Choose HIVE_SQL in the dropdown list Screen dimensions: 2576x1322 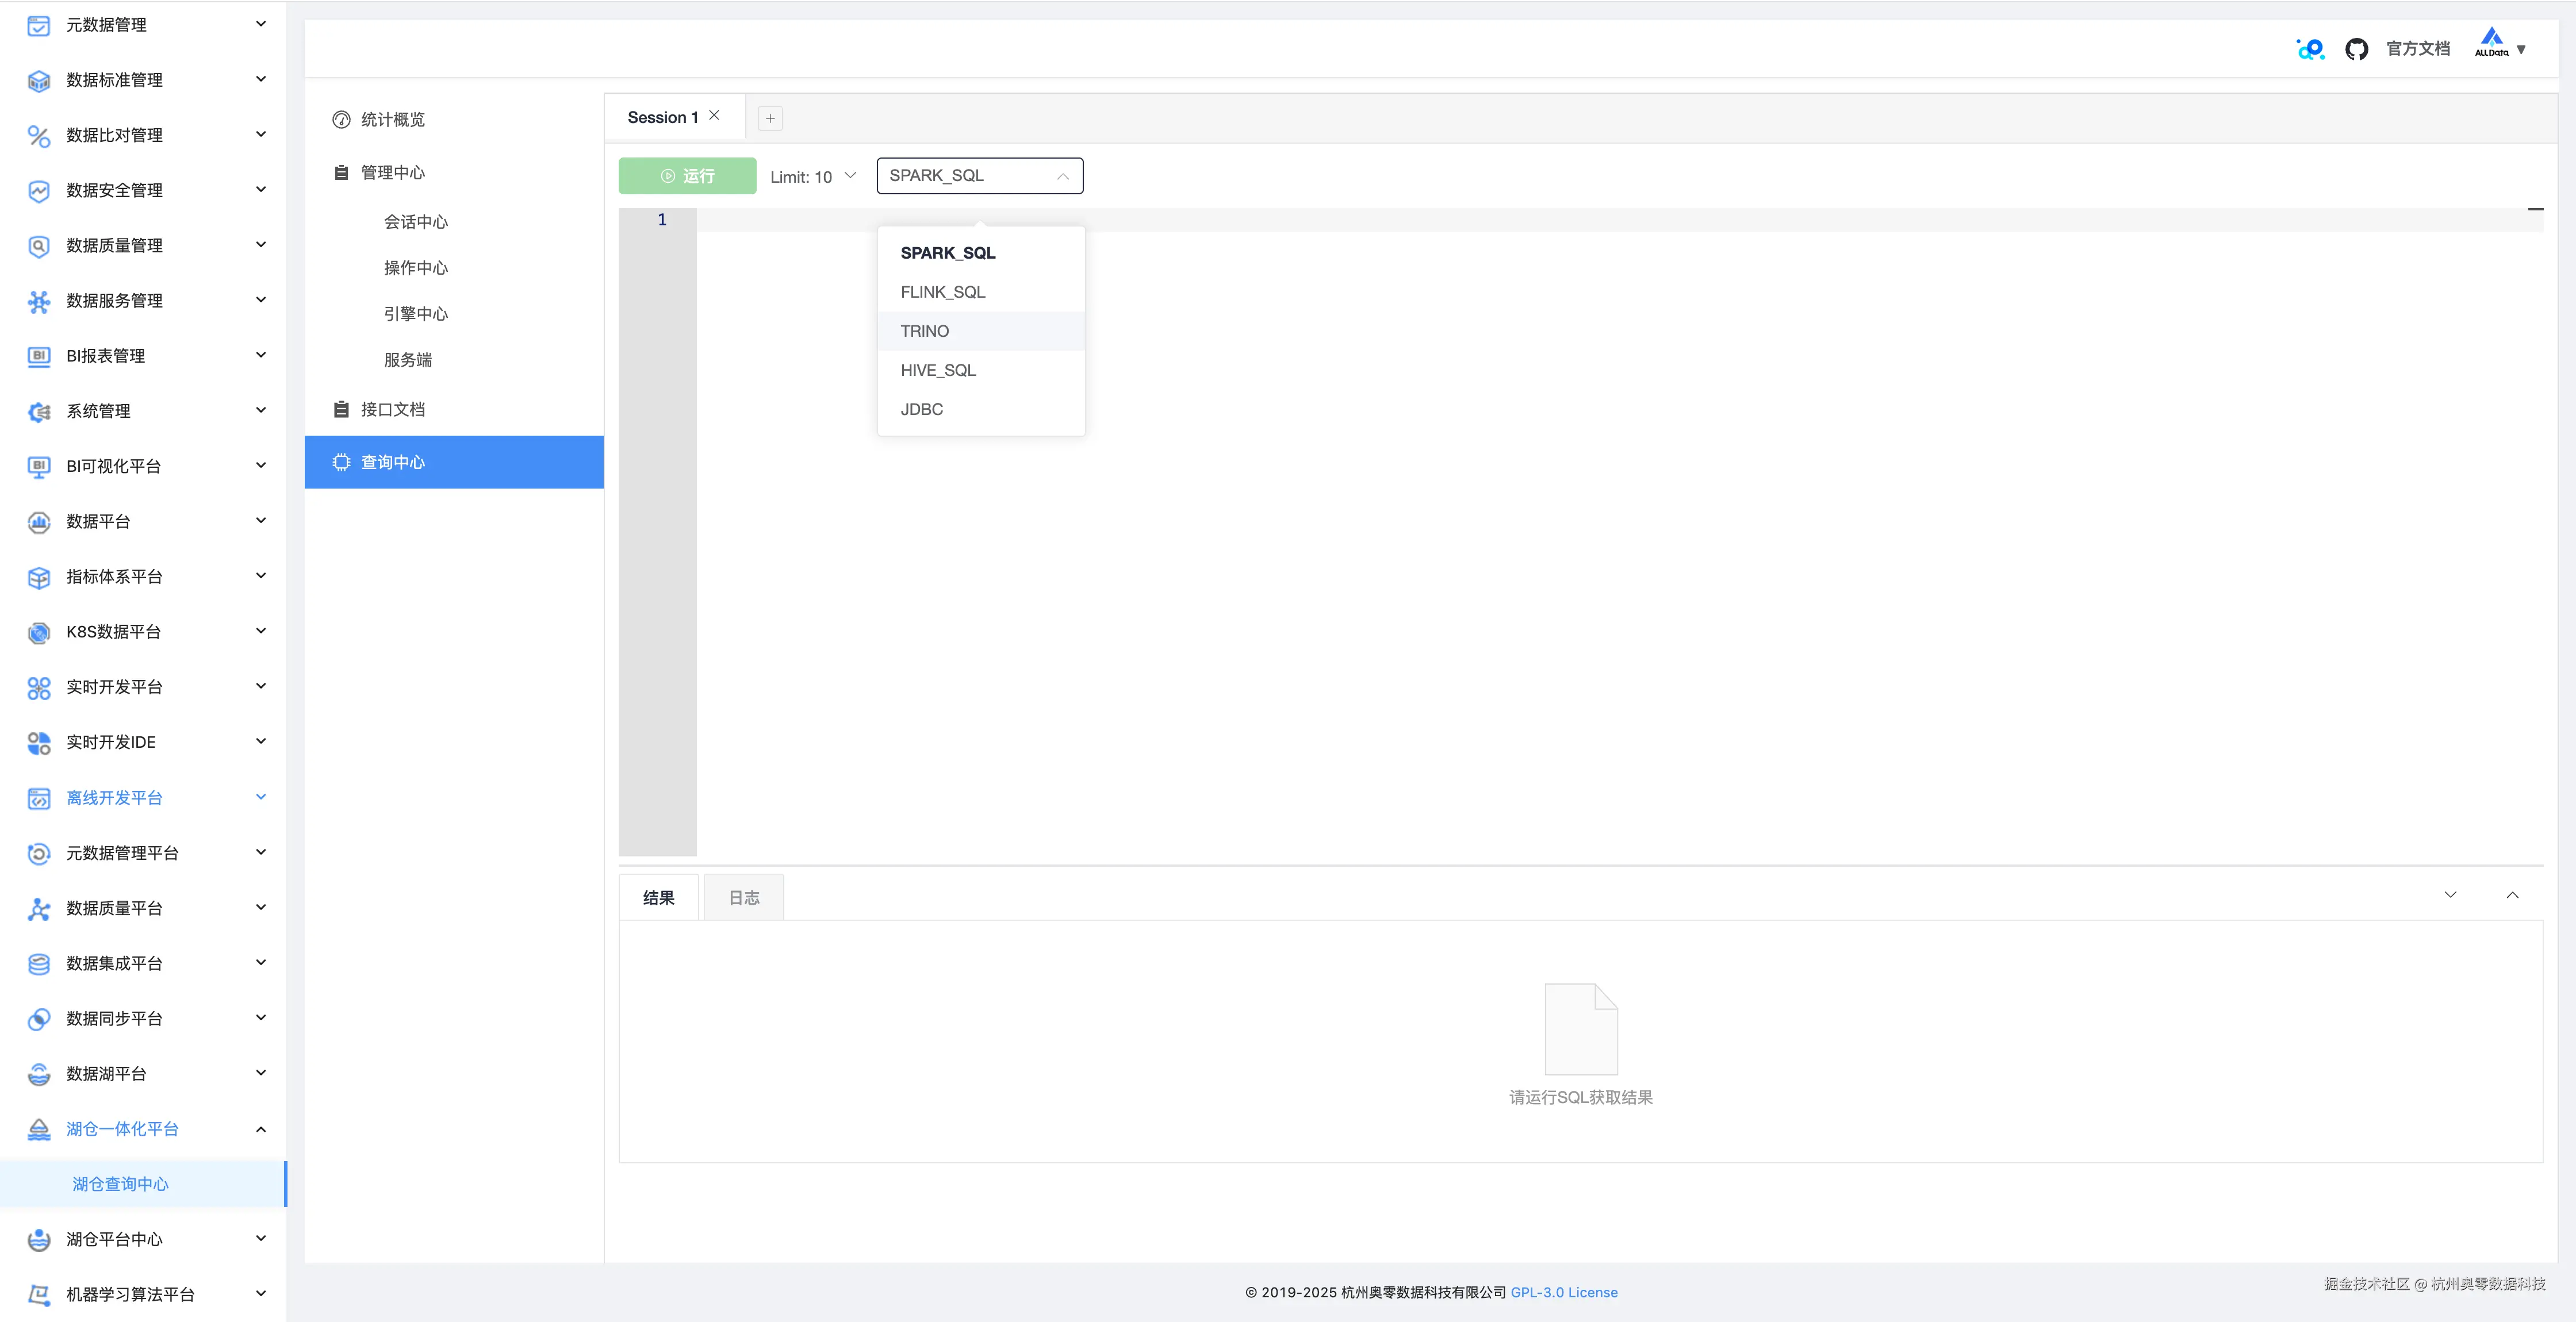pos(938,370)
